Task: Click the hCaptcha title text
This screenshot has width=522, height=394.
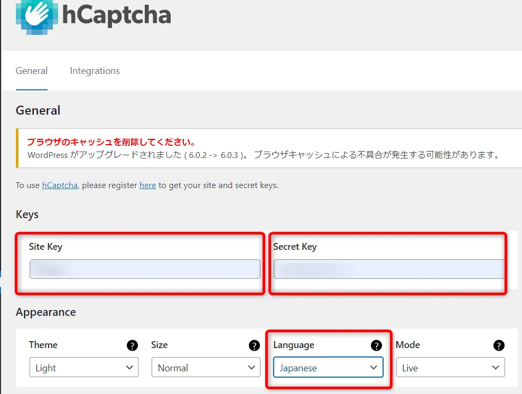Action: click(x=117, y=15)
